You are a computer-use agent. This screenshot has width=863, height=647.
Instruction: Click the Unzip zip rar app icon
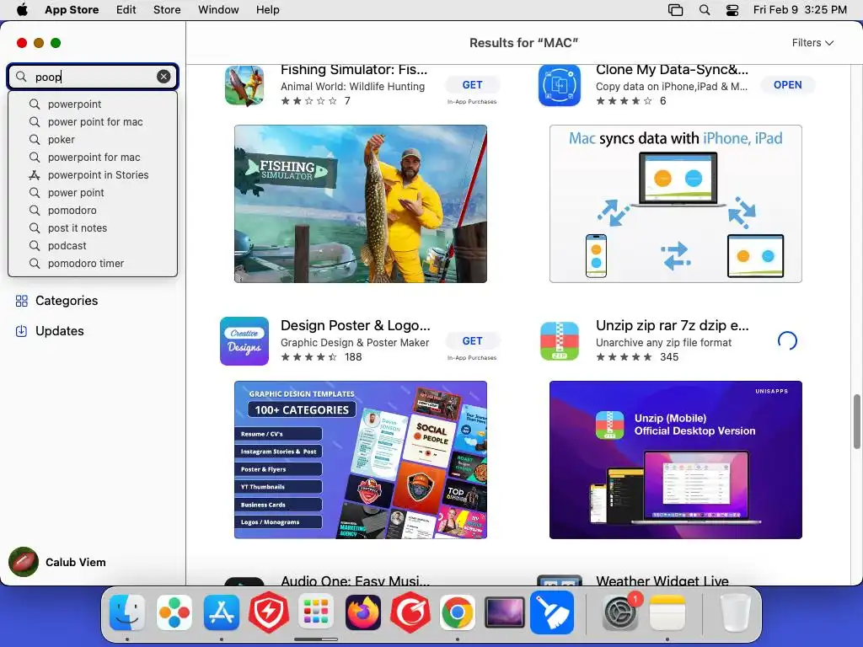pos(560,341)
